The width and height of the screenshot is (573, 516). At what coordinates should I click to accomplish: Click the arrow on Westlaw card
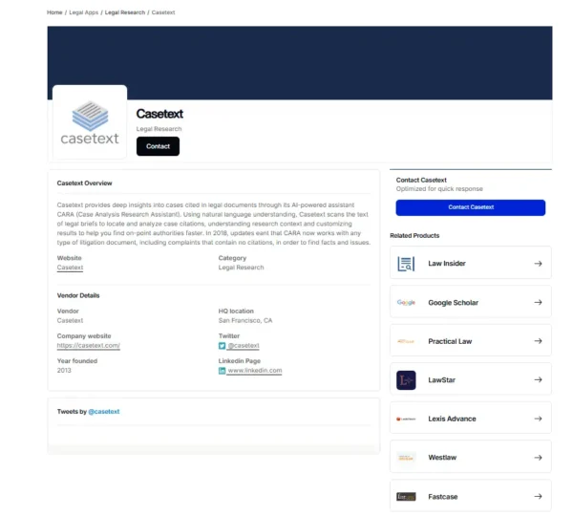tap(538, 458)
